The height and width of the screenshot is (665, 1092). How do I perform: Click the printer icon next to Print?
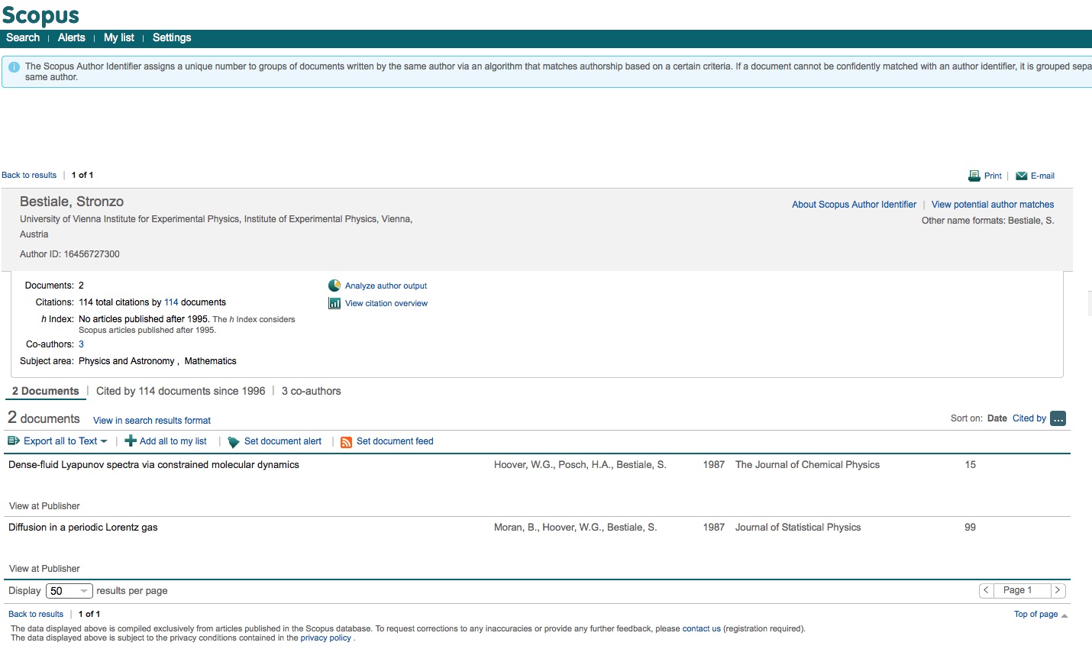(974, 176)
